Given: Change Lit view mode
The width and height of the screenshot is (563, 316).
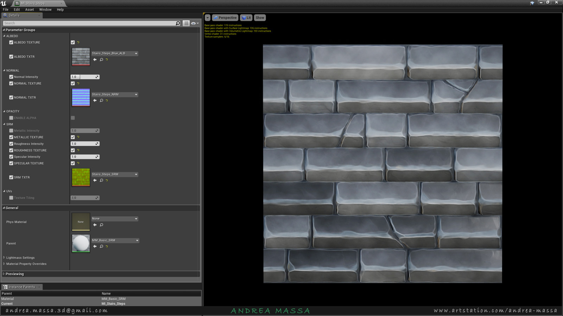Looking at the screenshot, I should [x=246, y=18].
